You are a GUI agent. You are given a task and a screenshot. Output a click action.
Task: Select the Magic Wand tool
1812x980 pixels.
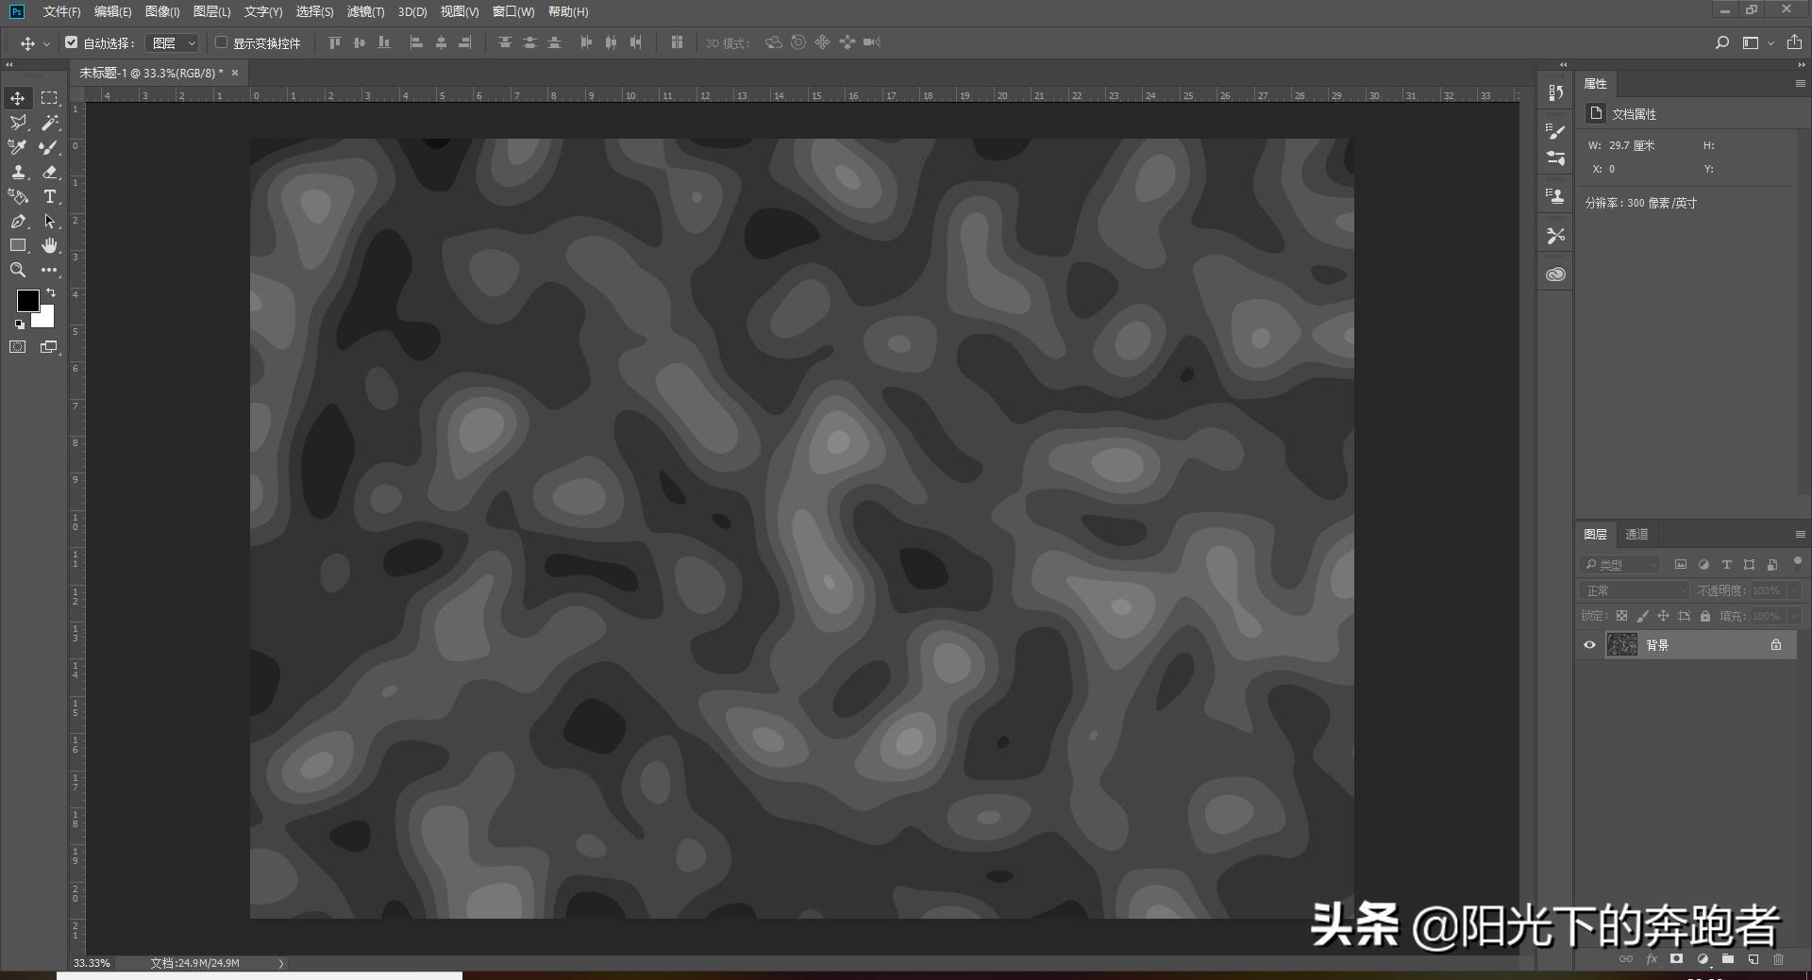click(50, 123)
